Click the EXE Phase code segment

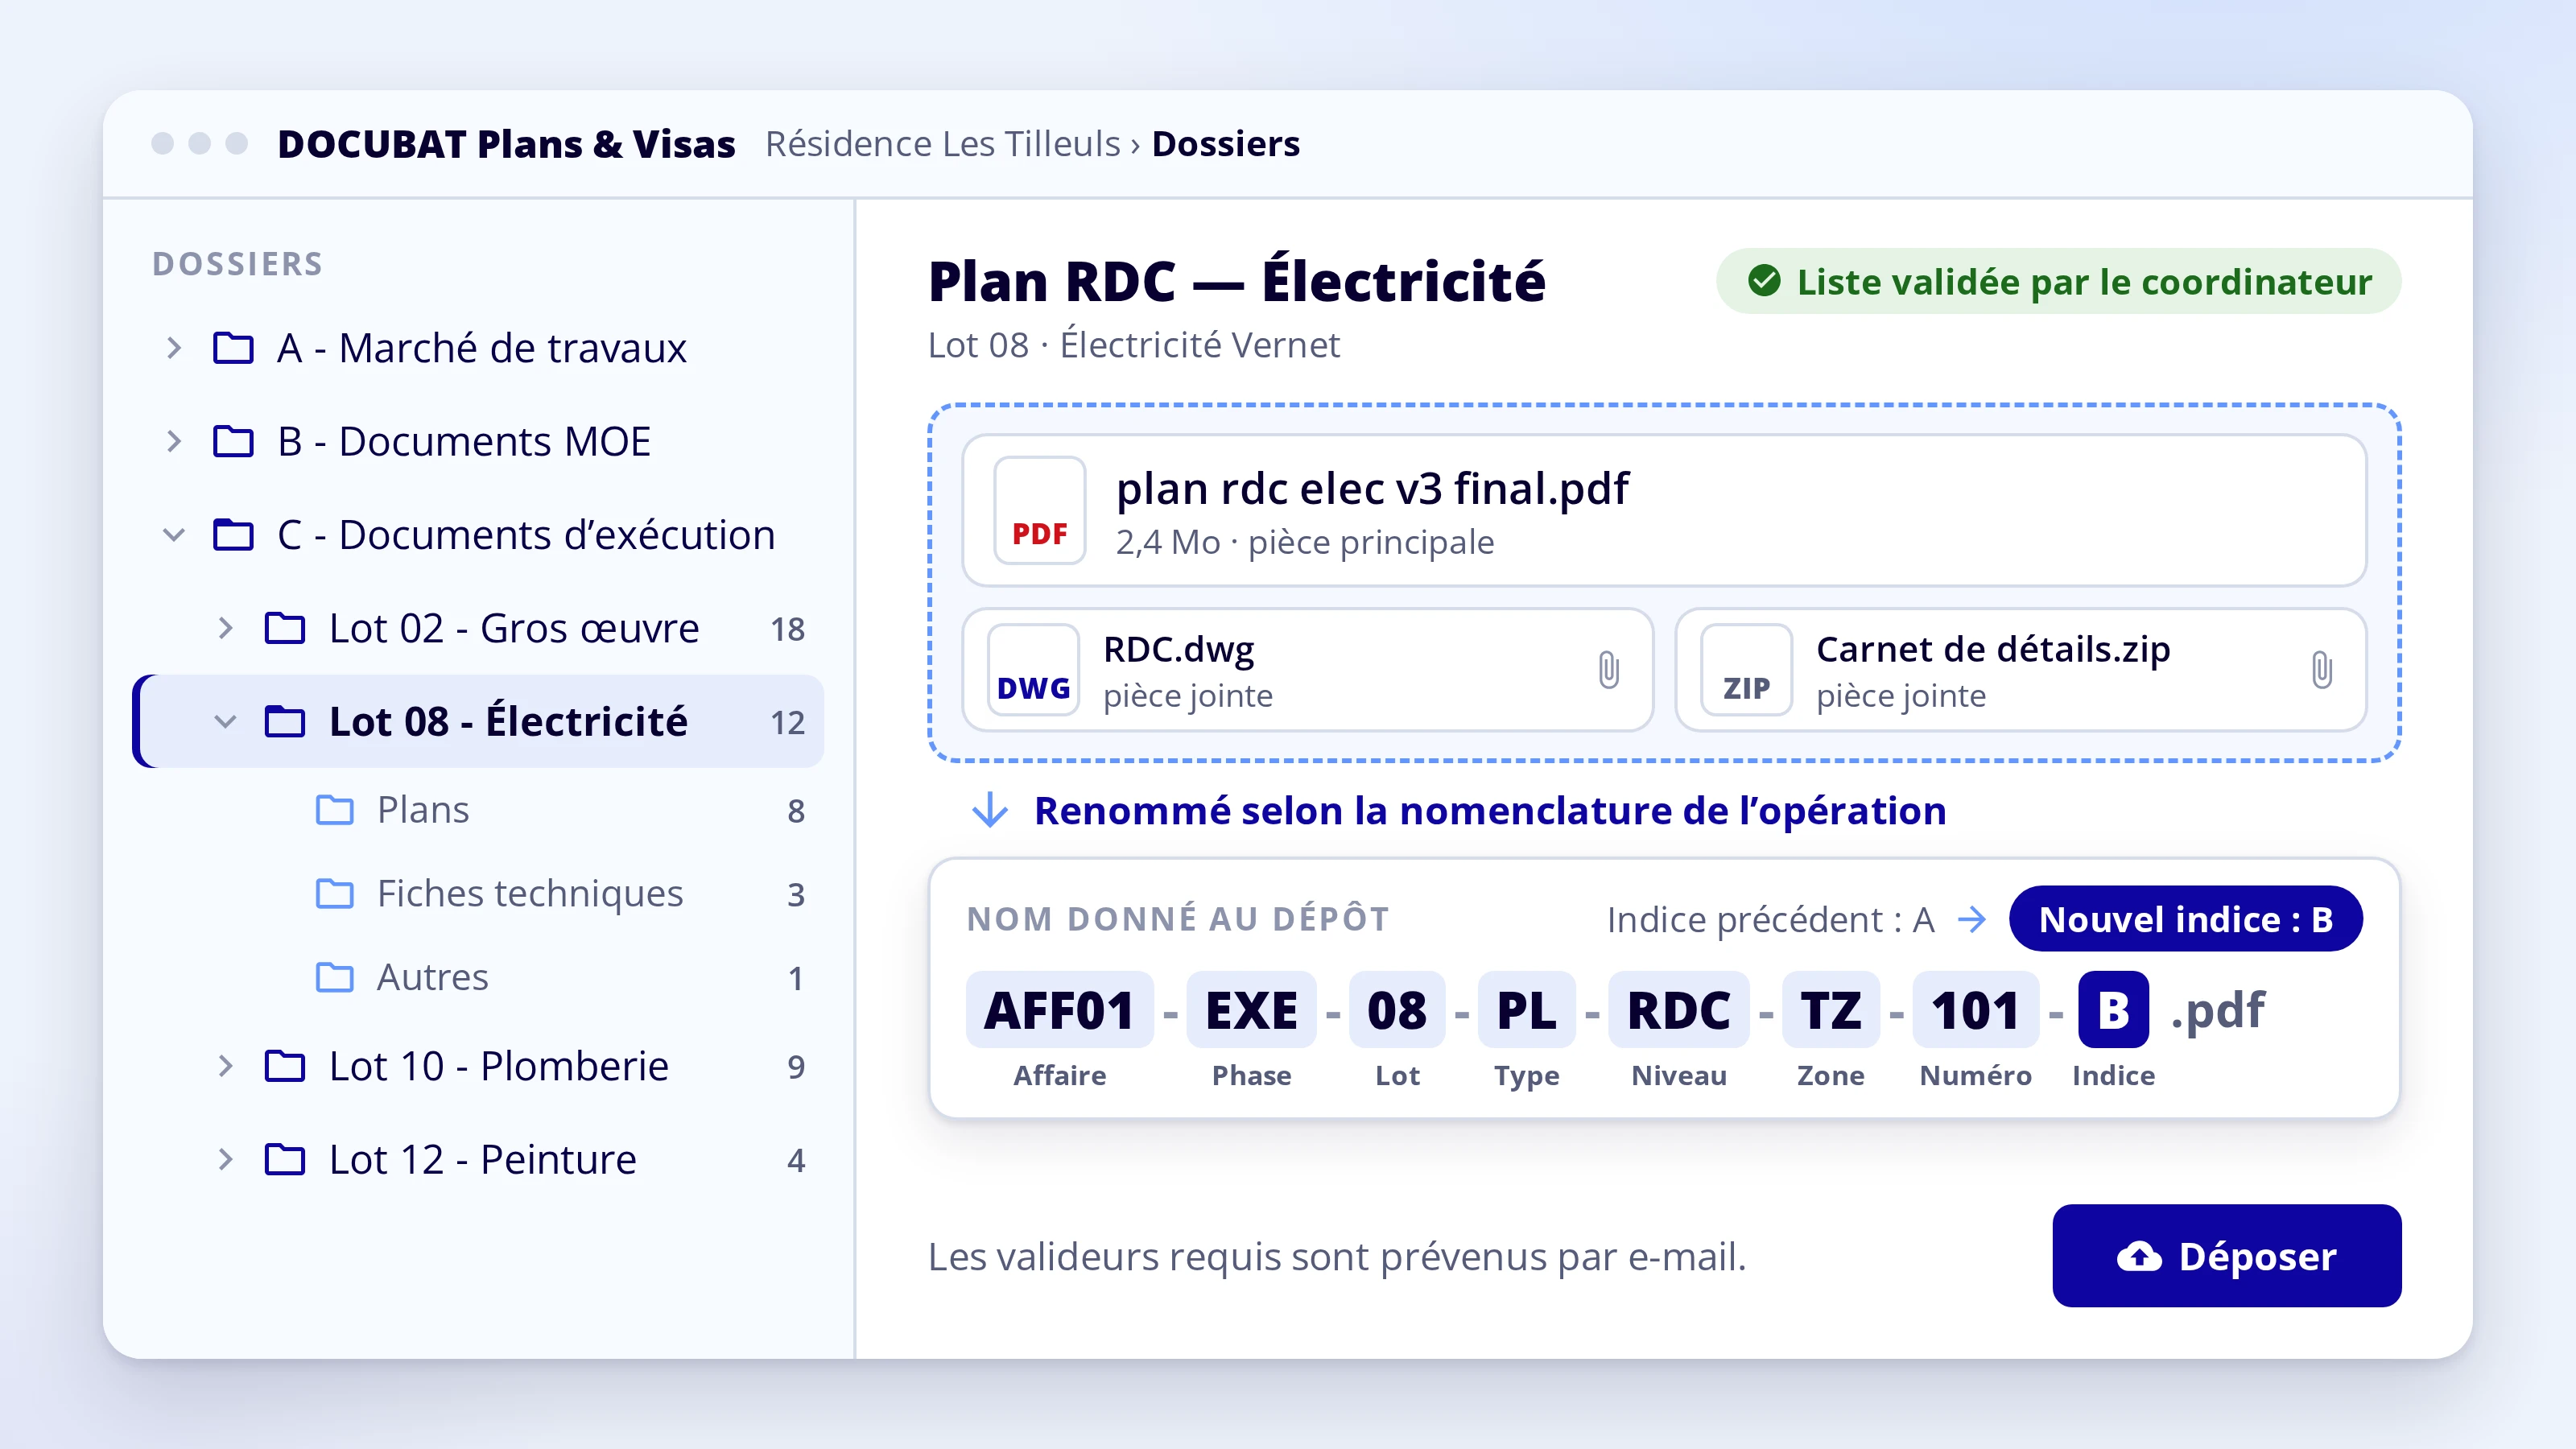[x=1251, y=1009]
